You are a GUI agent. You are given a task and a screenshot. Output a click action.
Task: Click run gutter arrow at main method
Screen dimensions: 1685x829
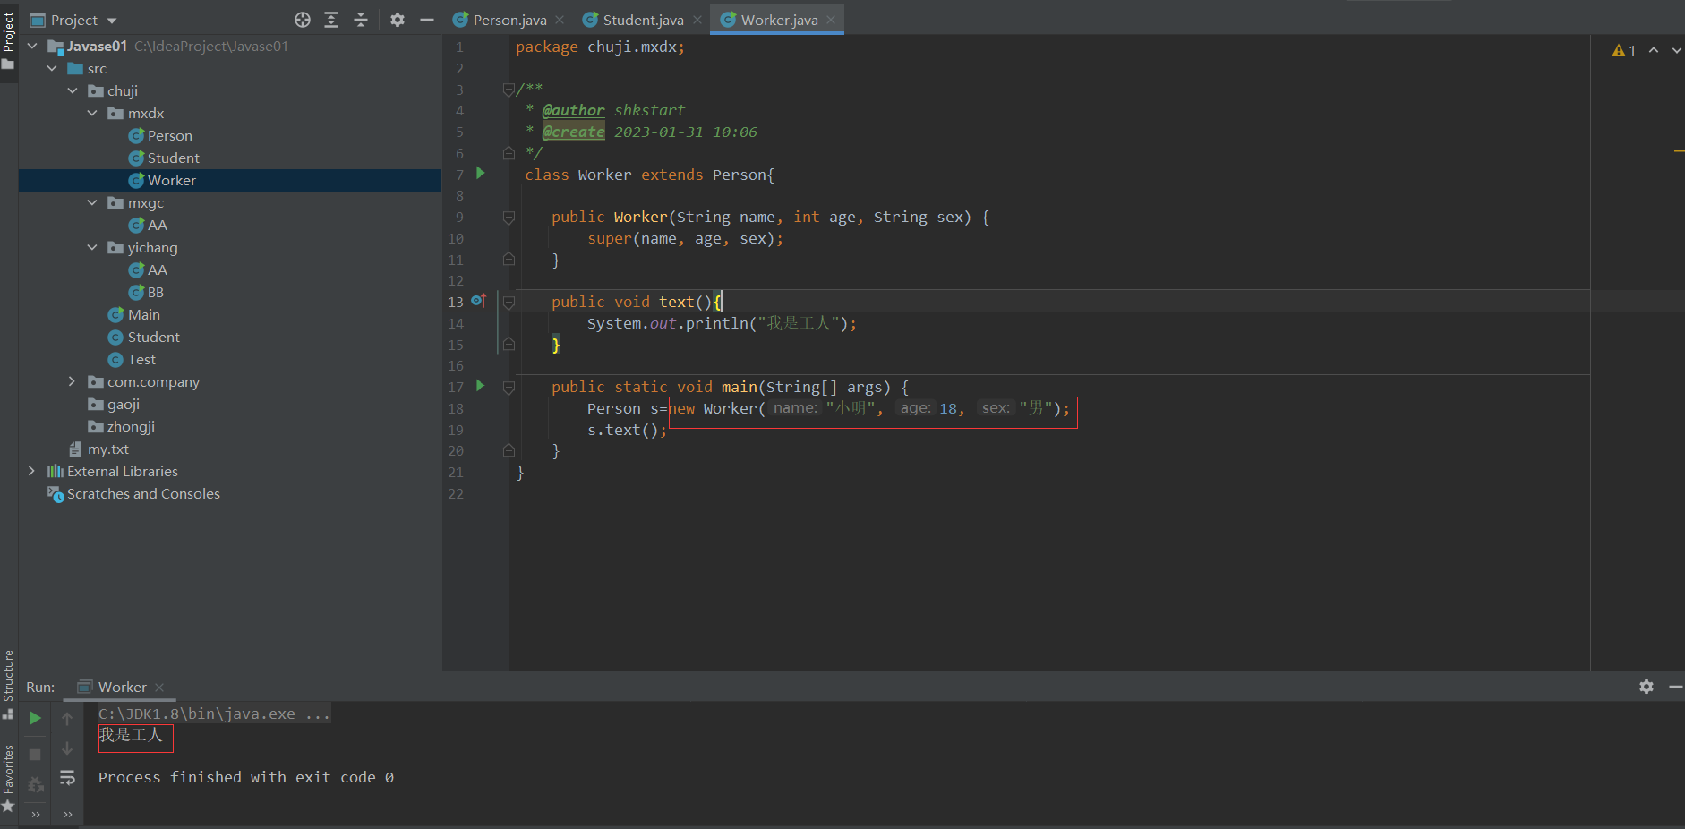[x=481, y=386]
